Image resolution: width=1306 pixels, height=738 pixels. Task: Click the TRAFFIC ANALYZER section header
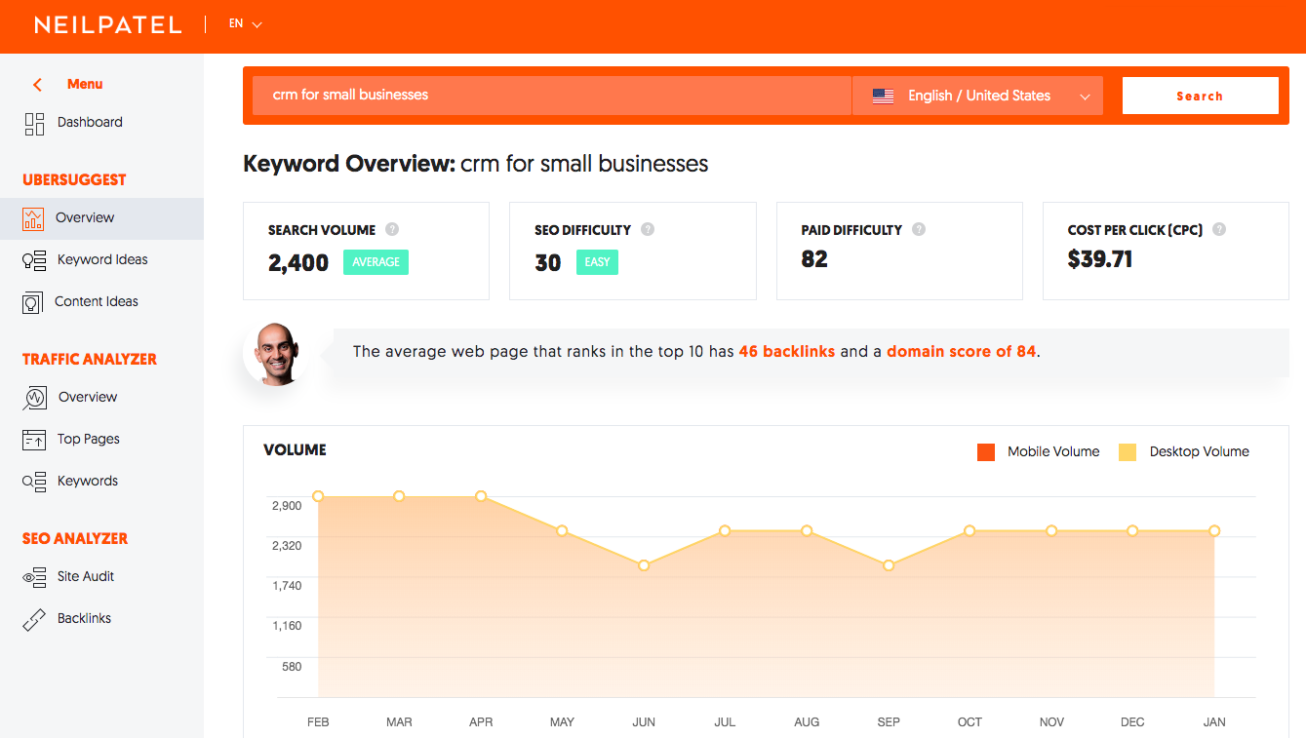click(x=90, y=360)
